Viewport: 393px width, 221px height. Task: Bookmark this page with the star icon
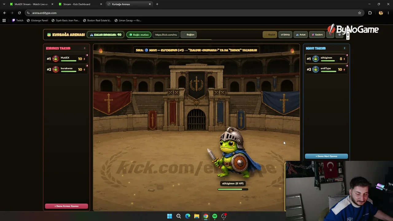360,13
